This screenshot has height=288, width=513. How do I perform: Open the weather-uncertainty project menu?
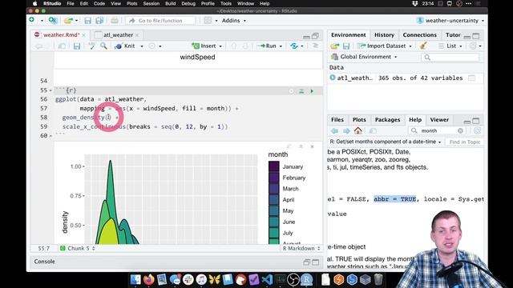point(450,21)
